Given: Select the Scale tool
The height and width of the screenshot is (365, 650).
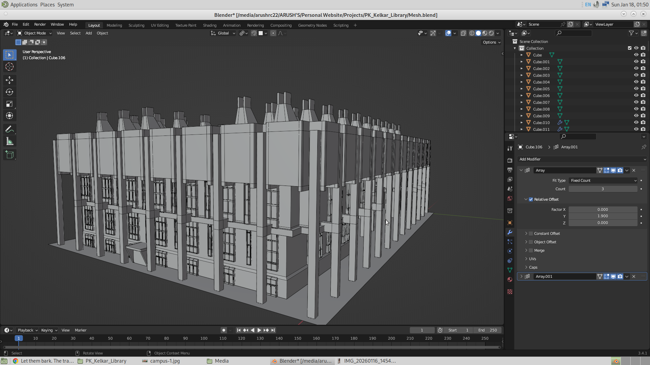Looking at the screenshot, I should click(9, 104).
